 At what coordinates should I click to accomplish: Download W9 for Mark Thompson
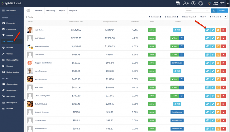tap(177, 71)
